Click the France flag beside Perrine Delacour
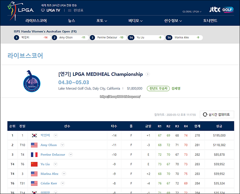Screen dimensions: 240x194 pyautogui.click(x=34, y=155)
